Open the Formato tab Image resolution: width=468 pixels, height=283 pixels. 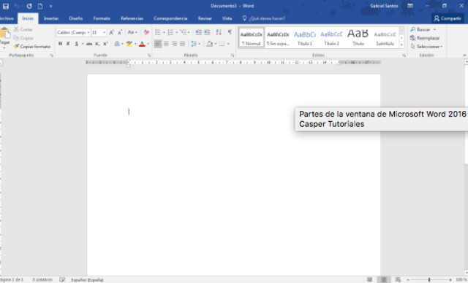coord(102,18)
